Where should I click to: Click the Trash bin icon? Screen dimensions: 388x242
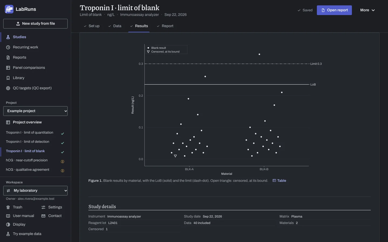[x=8, y=207]
